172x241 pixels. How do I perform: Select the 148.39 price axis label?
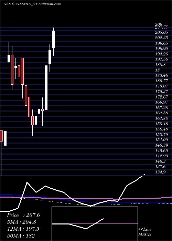(161, 145)
